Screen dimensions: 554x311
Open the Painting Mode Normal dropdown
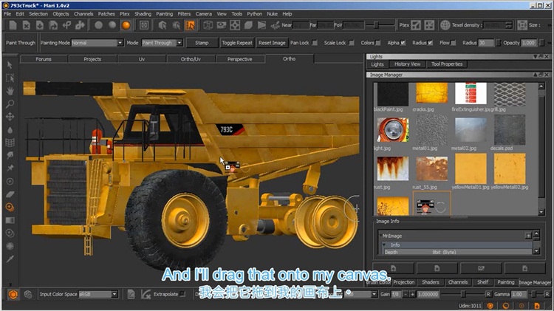98,43
